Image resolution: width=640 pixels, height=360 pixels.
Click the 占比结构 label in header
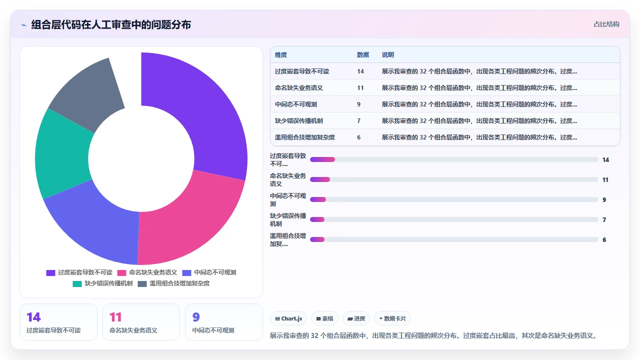(606, 24)
